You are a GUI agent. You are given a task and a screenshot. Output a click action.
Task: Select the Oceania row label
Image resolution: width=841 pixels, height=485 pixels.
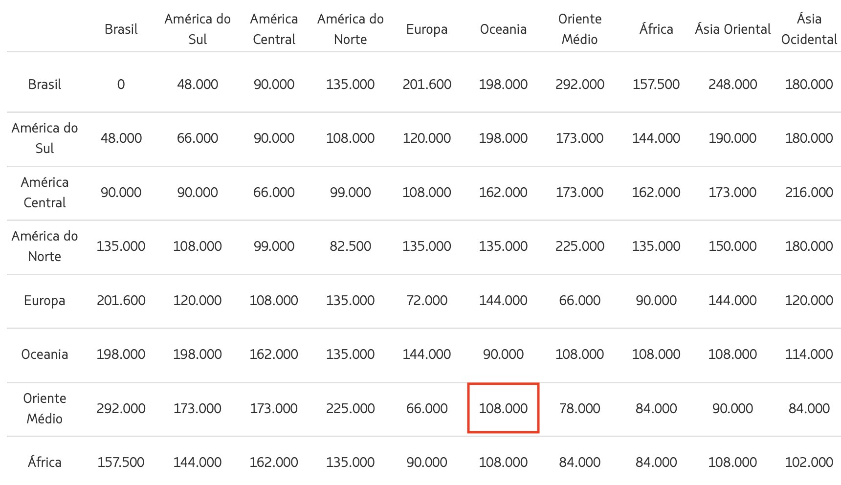(44, 354)
